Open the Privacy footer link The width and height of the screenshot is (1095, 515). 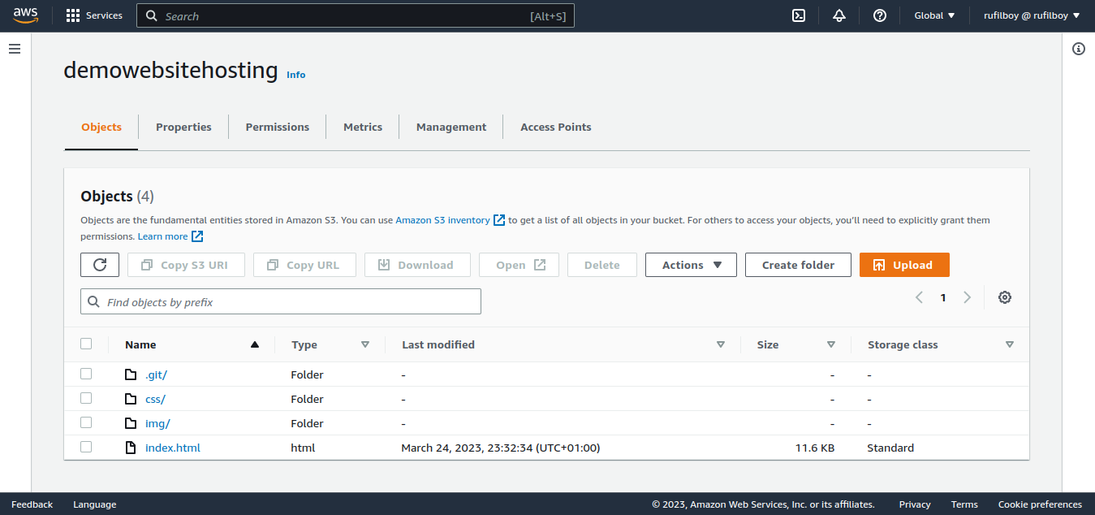point(915,504)
